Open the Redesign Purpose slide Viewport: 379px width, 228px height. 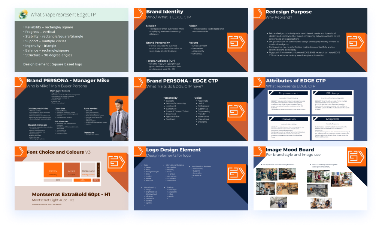(310, 40)
